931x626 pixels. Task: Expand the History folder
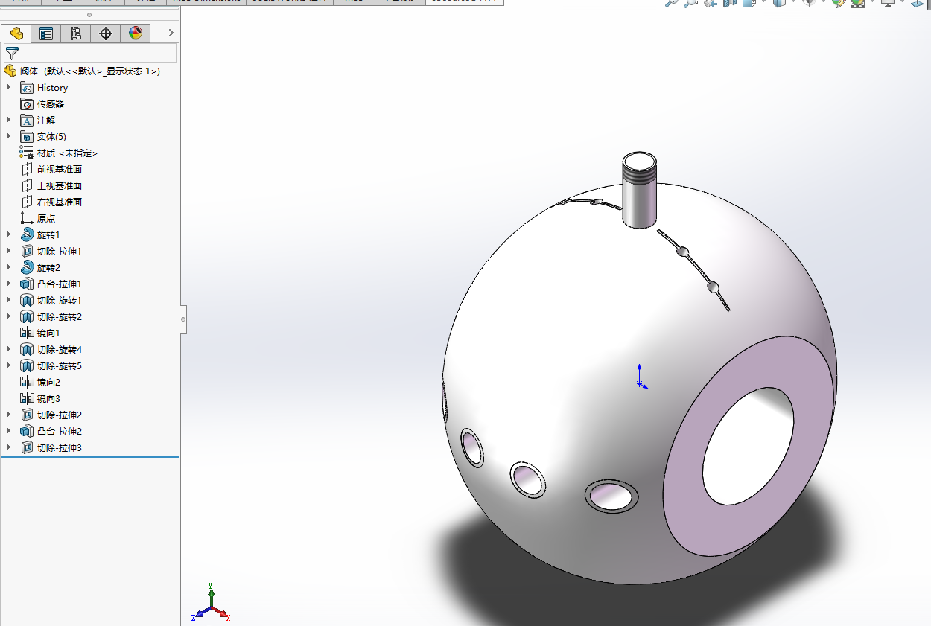(9, 88)
